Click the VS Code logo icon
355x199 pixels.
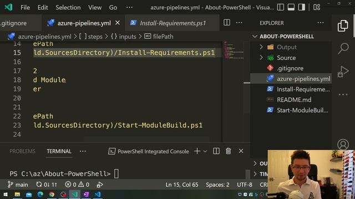click(x=8, y=7)
